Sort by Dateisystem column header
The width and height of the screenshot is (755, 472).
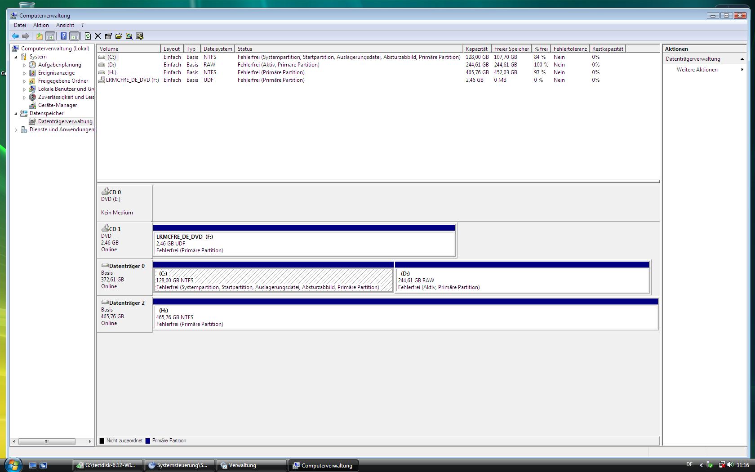[x=218, y=49]
